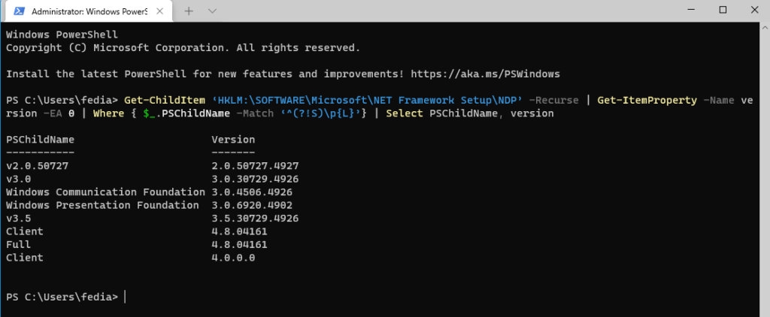This screenshot has width=770, height=317.
Task: Click the Windows PowerShell banner line
Action: (62, 35)
